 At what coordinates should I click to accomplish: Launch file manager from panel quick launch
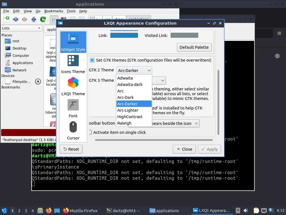pos(40,211)
